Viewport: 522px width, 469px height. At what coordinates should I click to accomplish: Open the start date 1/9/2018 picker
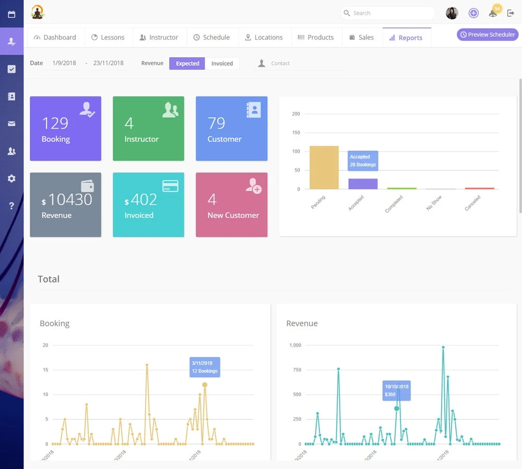pyautogui.click(x=64, y=63)
